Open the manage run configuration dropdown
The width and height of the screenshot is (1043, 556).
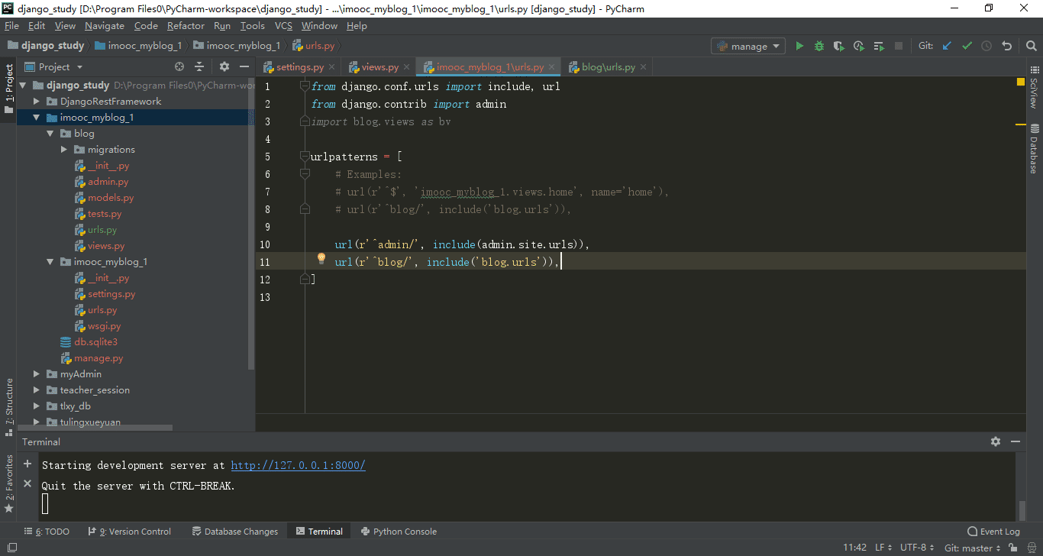(x=748, y=46)
